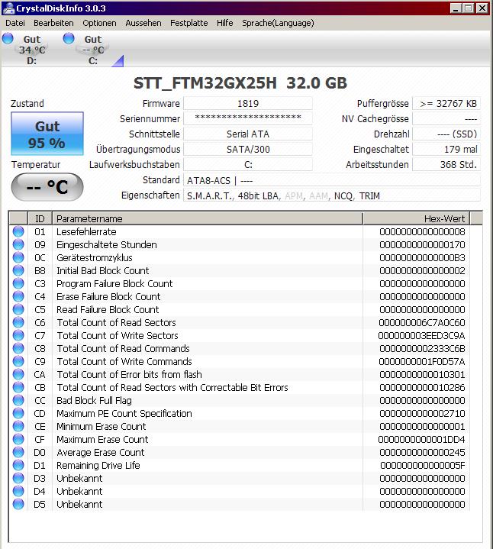The height and width of the screenshot is (549, 493).
Task: Click status orb of D4 Unbekannt row
Action: (x=18, y=491)
